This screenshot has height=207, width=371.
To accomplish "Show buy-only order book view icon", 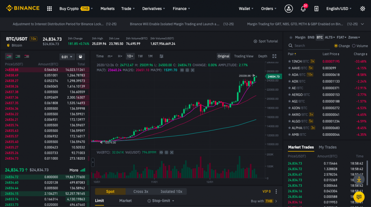I will 18,56.
